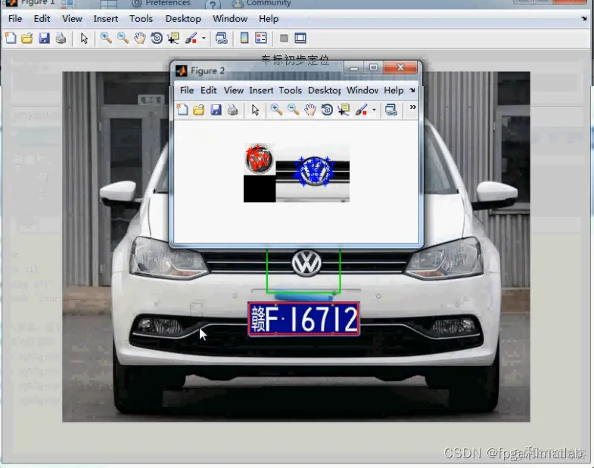Click New Figure icon in Figure 1 toolbar
The height and width of the screenshot is (468, 594).
pos(11,39)
